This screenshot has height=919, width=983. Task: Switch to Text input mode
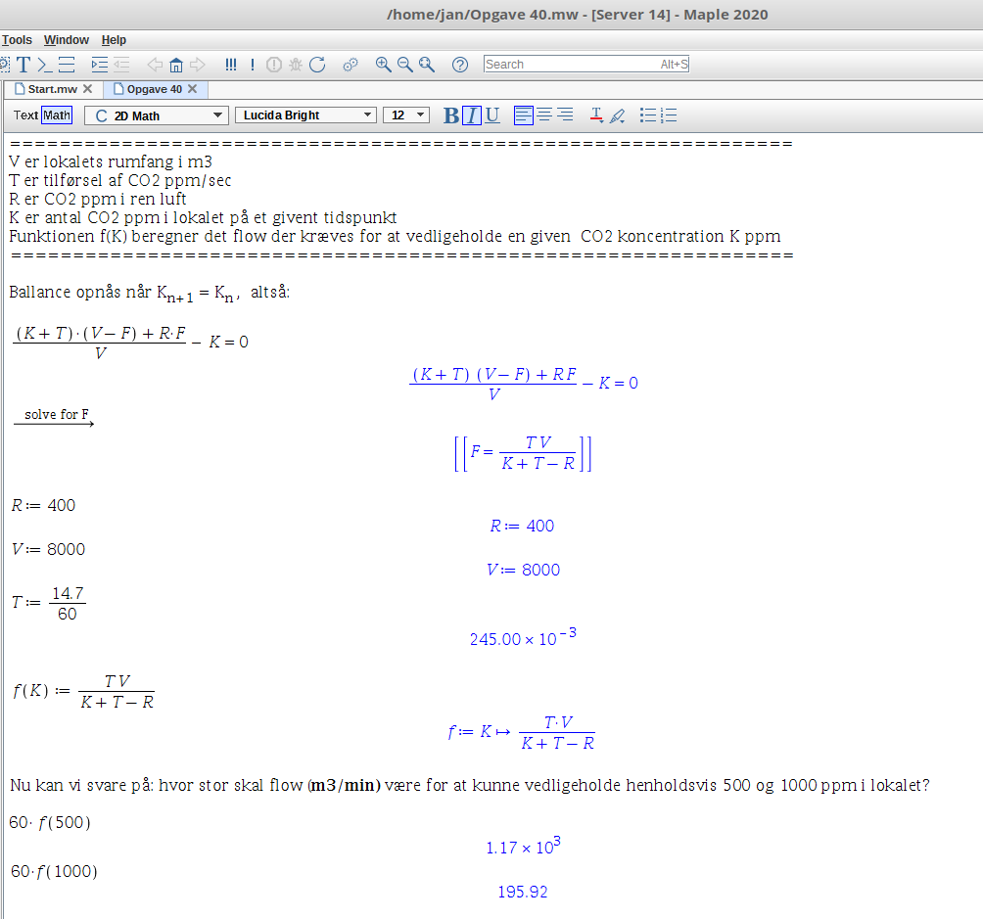pos(25,115)
